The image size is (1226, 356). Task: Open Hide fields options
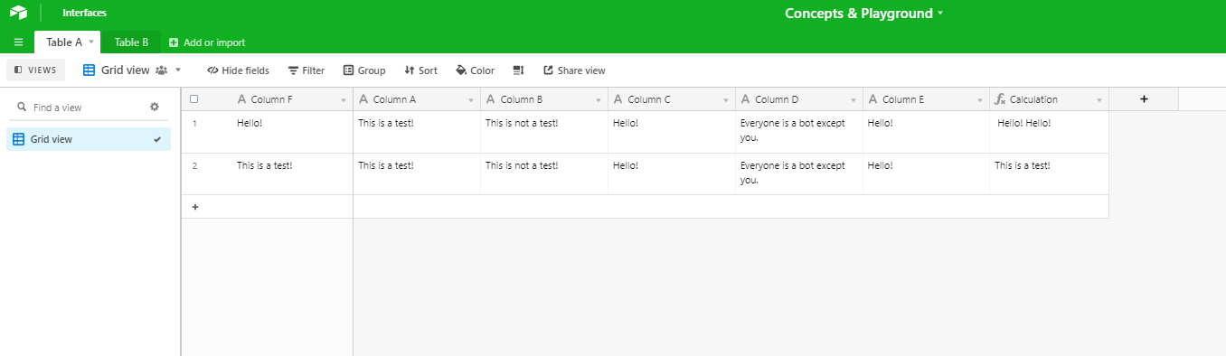click(x=238, y=70)
